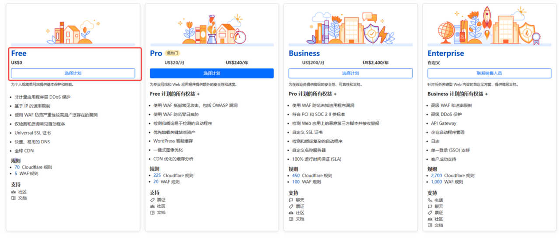Click the chat bubble icon under Enterprise plan support

coord(430,206)
